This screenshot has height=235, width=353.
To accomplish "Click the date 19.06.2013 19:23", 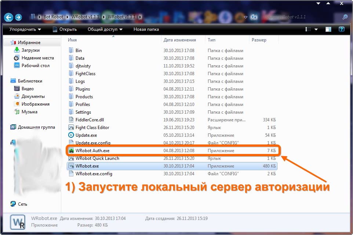I will coord(179,120).
